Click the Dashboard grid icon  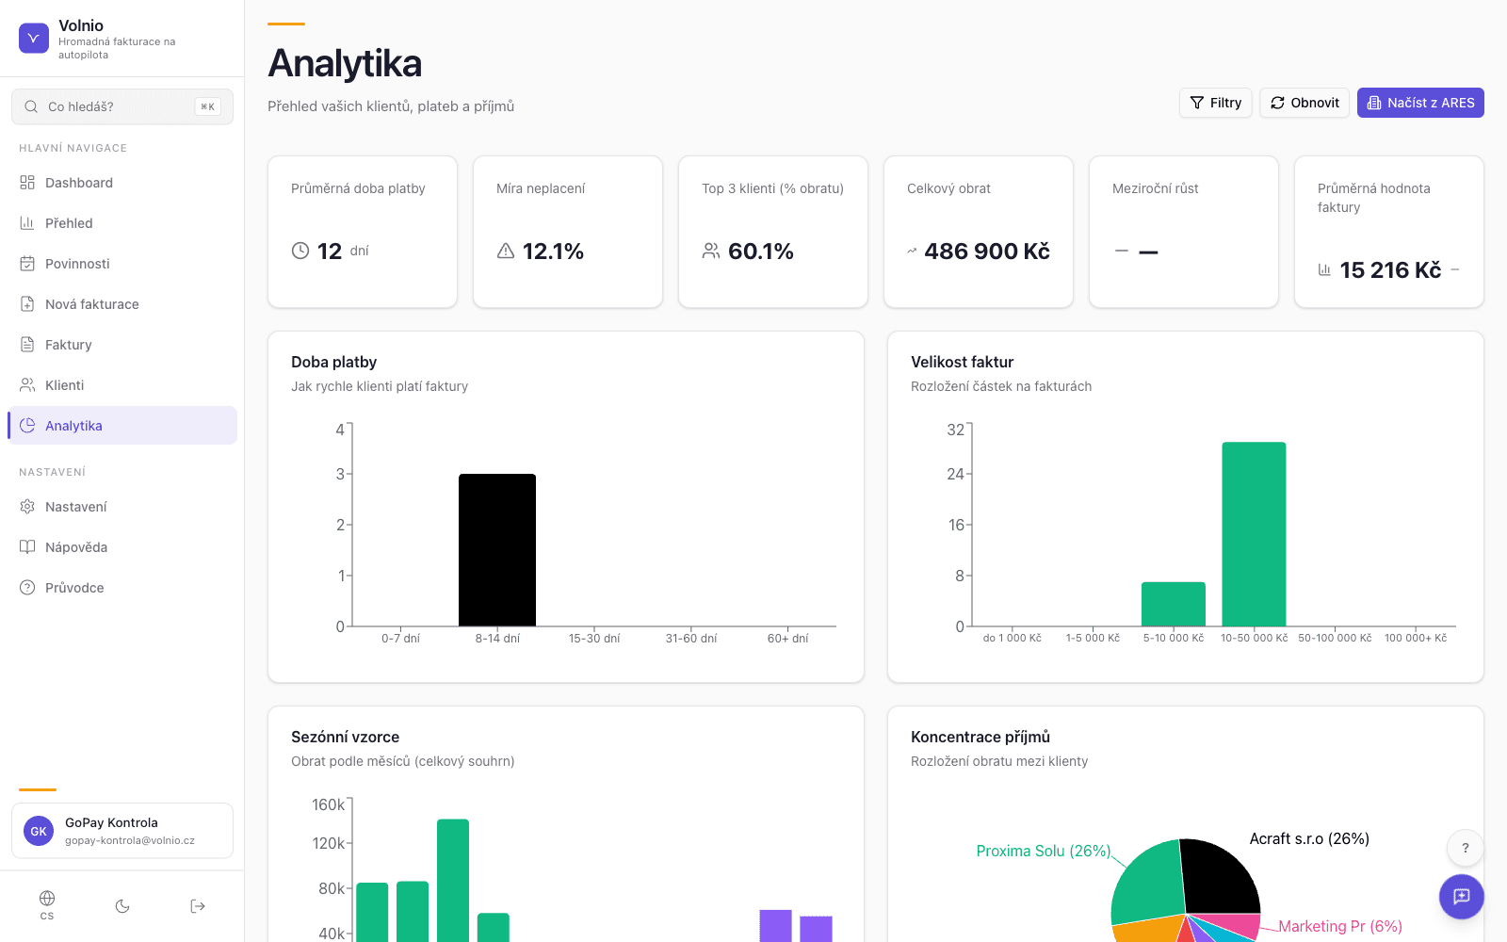pyautogui.click(x=27, y=183)
